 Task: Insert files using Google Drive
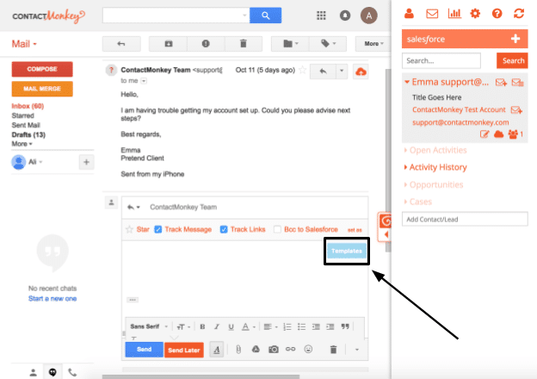[256, 350]
